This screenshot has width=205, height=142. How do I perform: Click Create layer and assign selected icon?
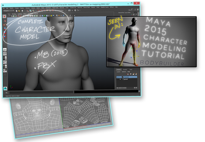pyautogui.click(x=136, y=74)
